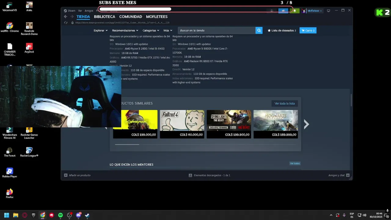391x220 pixels.
Task: Open Rocket League desktop shortcut
Action: click(29, 152)
